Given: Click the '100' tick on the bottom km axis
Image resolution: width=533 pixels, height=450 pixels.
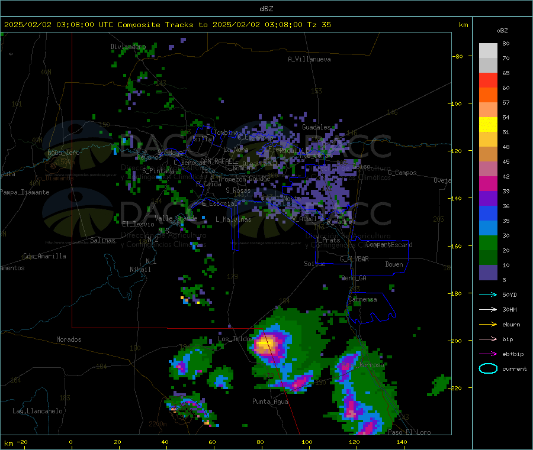Looking at the screenshot, I should pyautogui.click(x=307, y=442).
